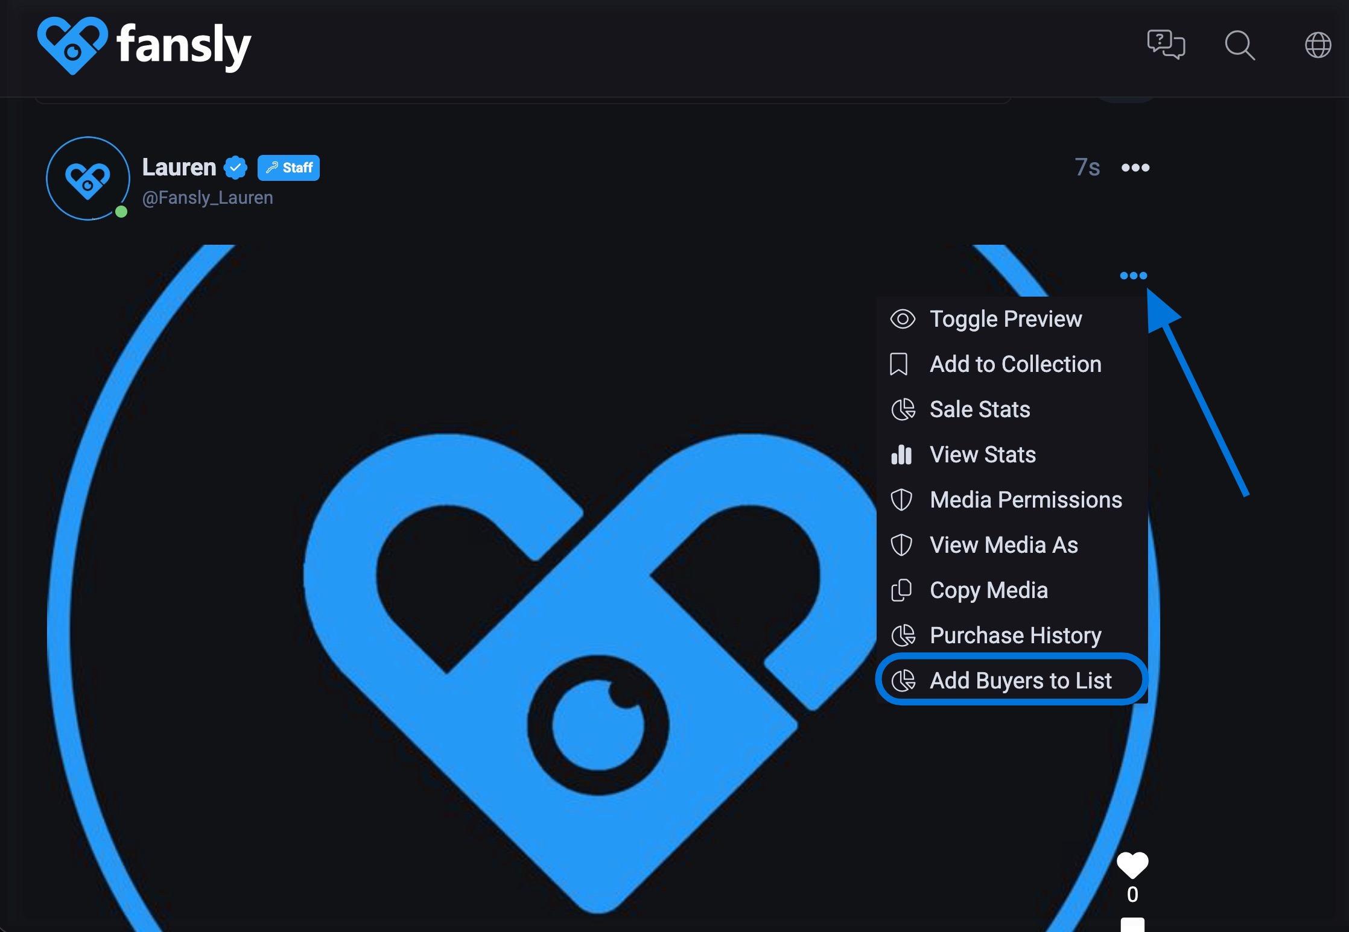This screenshot has width=1349, height=932.
Task: Click the Fansly heart logo
Action: tap(72, 45)
